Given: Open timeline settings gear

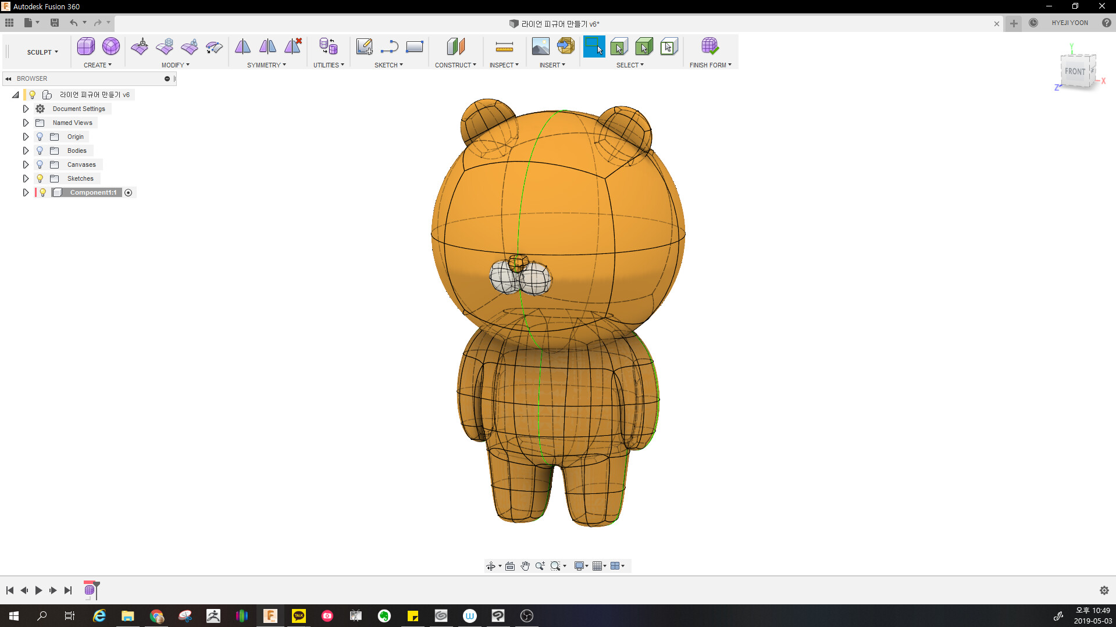Looking at the screenshot, I should pos(1104,590).
